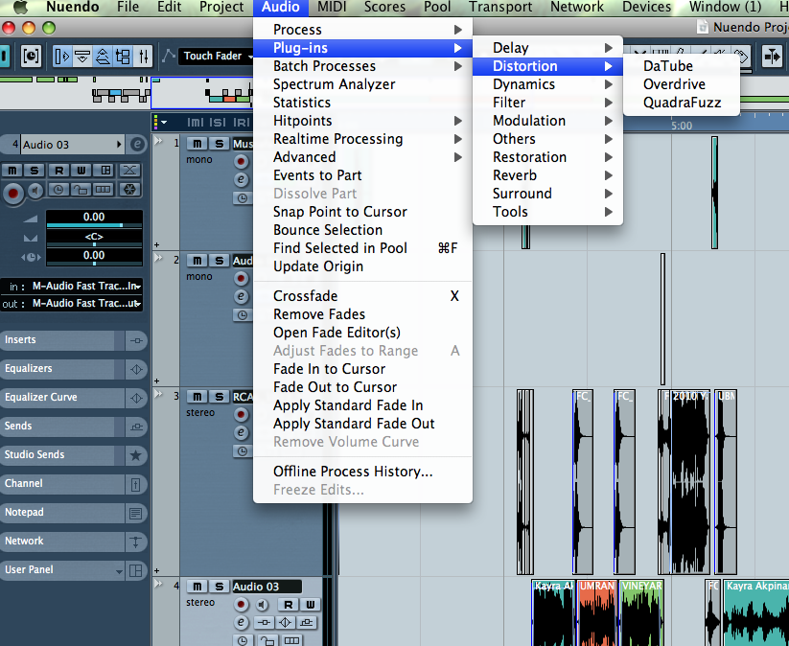Choose Bounce Selection in Audio menu
This screenshot has height=646, width=789.
pyautogui.click(x=362, y=230)
